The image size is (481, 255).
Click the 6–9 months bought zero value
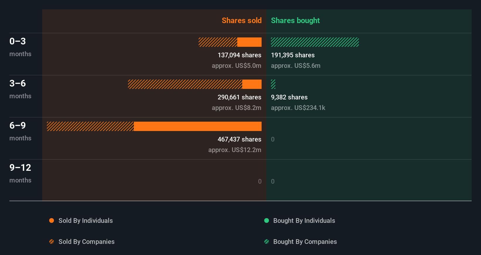pyautogui.click(x=273, y=139)
